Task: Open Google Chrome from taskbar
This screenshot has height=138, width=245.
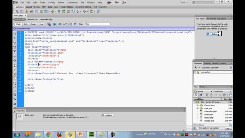Action: [x=49, y=135]
